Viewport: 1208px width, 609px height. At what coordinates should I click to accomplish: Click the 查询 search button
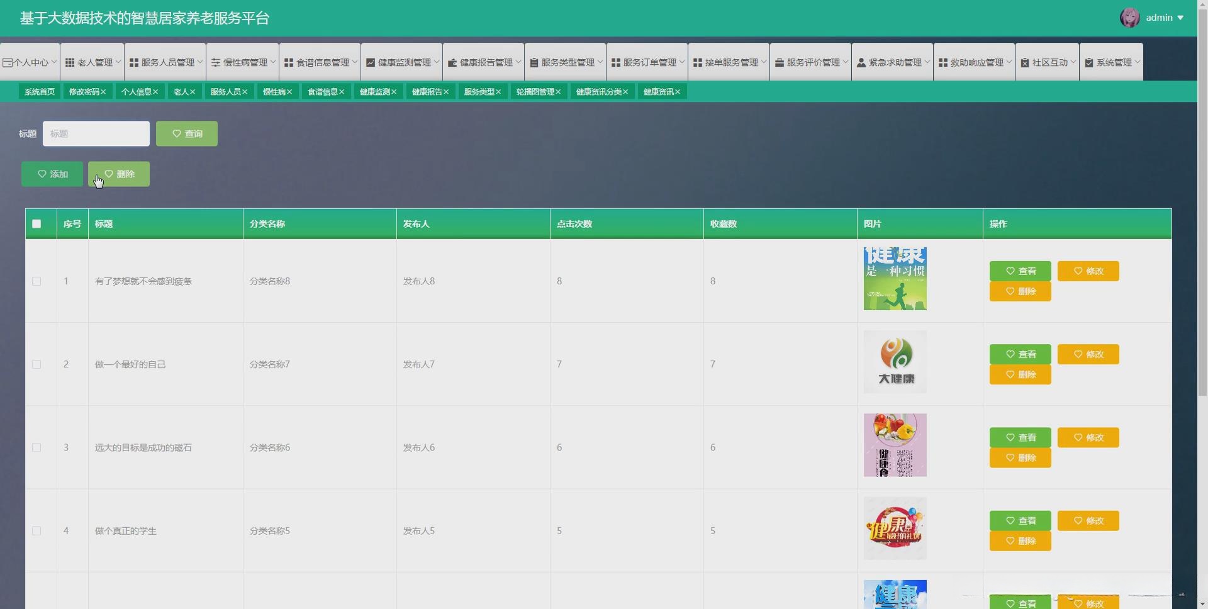point(187,133)
